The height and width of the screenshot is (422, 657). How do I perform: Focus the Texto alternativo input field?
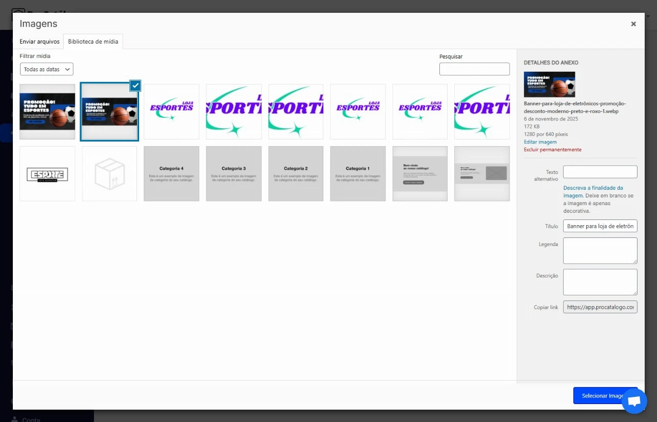600,172
